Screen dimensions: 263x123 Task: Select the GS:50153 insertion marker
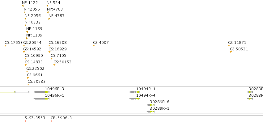click(54, 65)
